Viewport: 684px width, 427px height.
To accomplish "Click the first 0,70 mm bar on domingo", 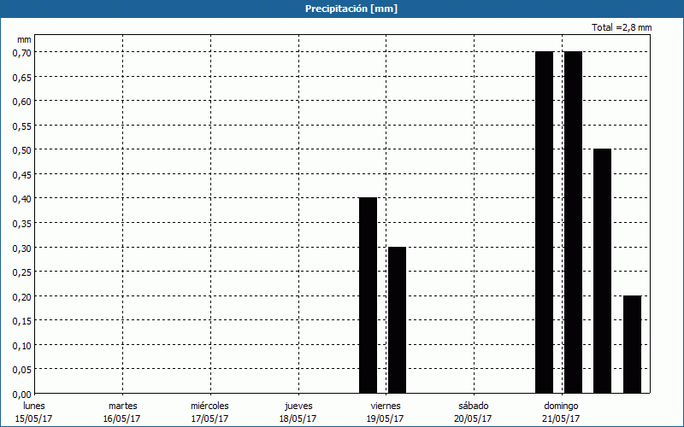I will click(x=544, y=222).
